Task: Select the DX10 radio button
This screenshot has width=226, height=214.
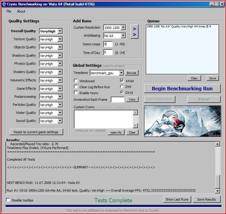Action: 122,92
